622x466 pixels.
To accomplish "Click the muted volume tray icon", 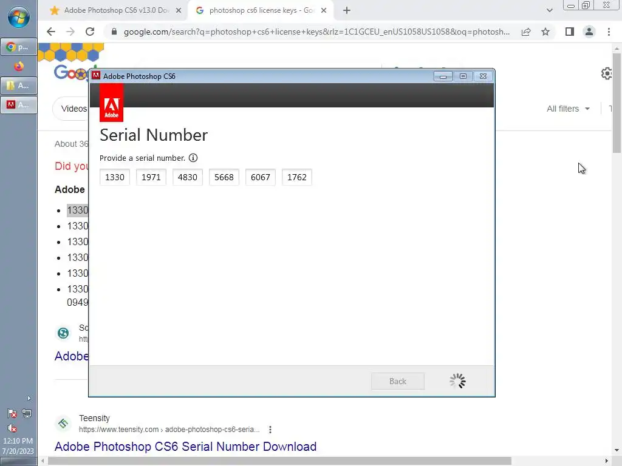I will 12,428.
